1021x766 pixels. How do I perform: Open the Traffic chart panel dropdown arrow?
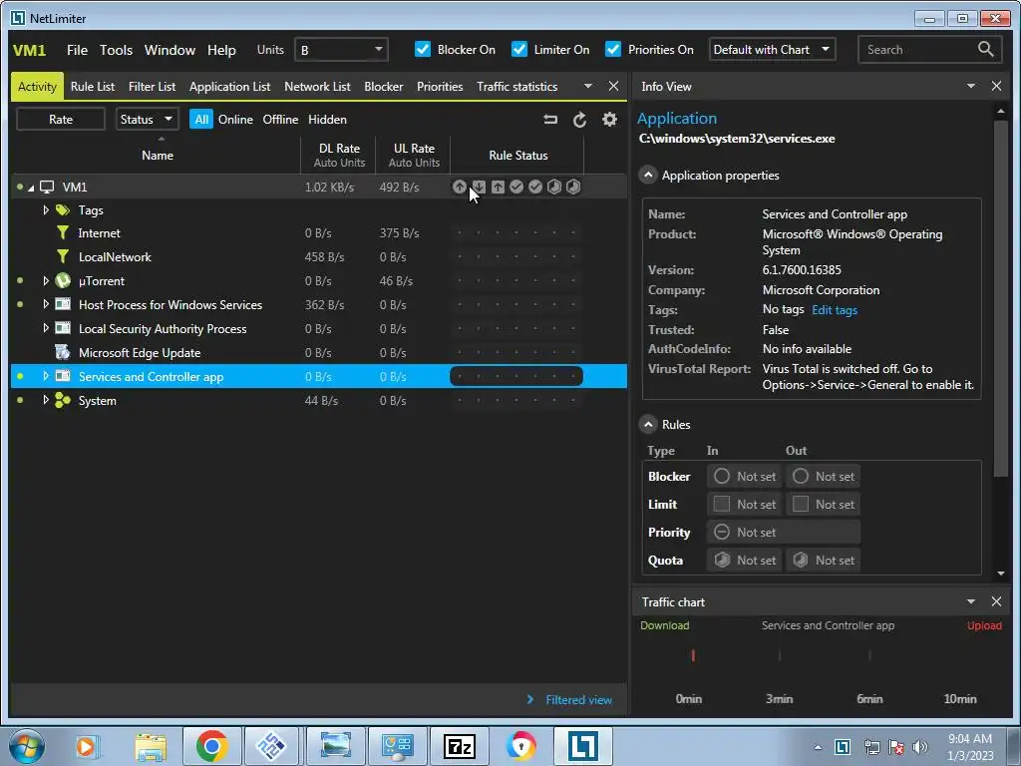[970, 601]
